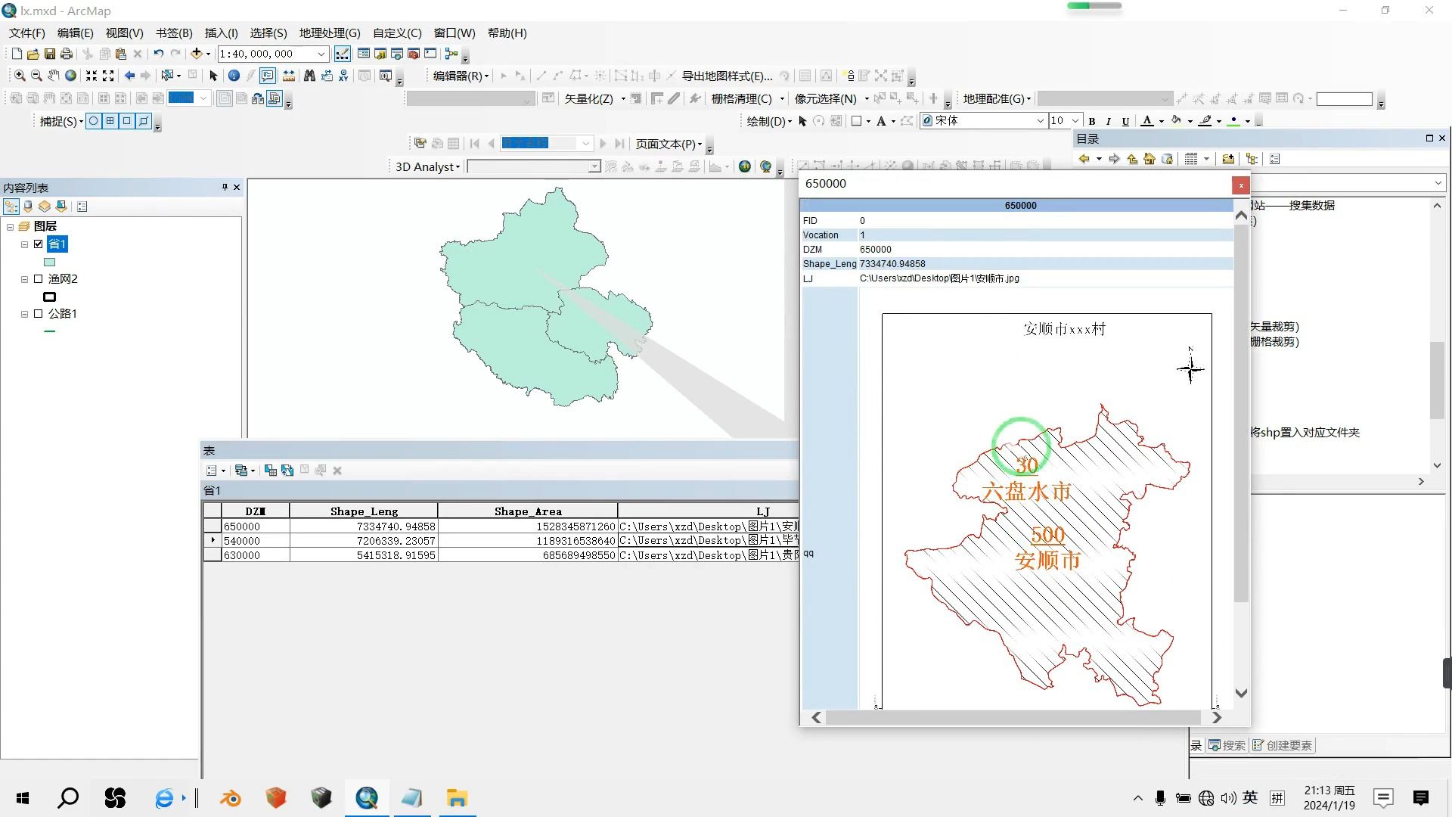Image resolution: width=1452 pixels, height=817 pixels.
Task: Open the 书签(B) menu
Action: (174, 33)
